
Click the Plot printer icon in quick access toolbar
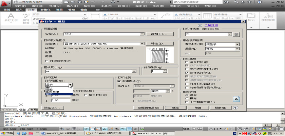click(x=113, y=2)
